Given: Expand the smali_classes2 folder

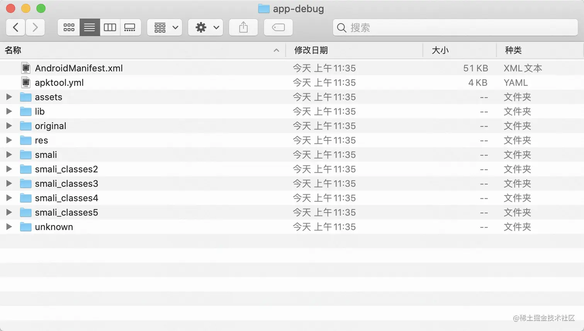Looking at the screenshot, I should tap(9, 169).
